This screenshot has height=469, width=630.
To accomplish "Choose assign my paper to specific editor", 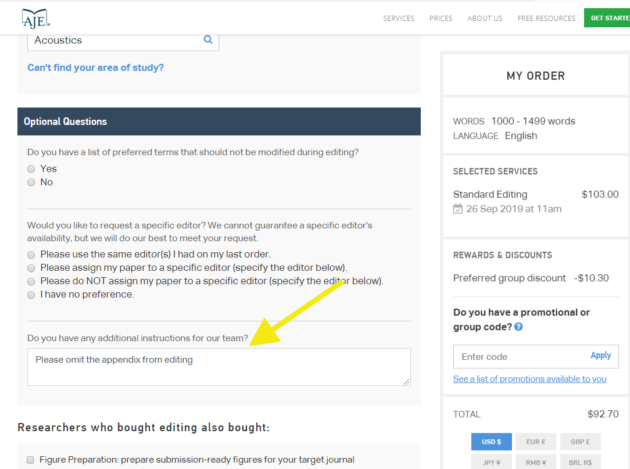I will (x=31, y=268).
